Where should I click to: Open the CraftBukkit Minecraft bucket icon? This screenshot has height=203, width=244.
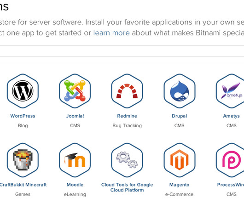point(23,160)
